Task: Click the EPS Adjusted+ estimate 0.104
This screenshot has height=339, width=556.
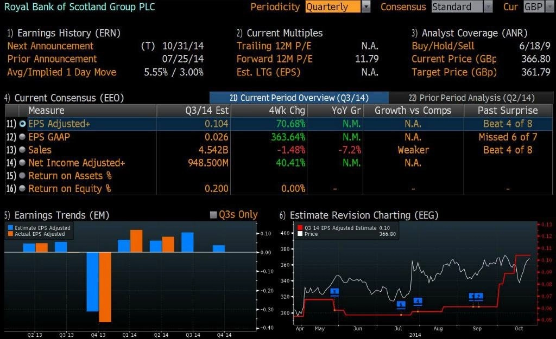Action: [x=217, y=124]
